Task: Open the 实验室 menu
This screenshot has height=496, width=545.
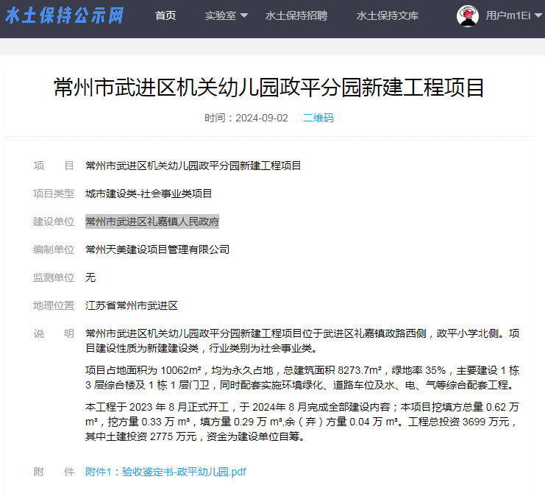Action: (x=221, y=15)
